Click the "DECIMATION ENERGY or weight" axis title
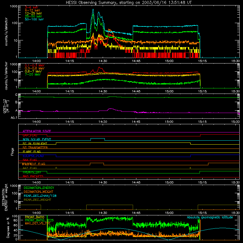 [5, 197]
